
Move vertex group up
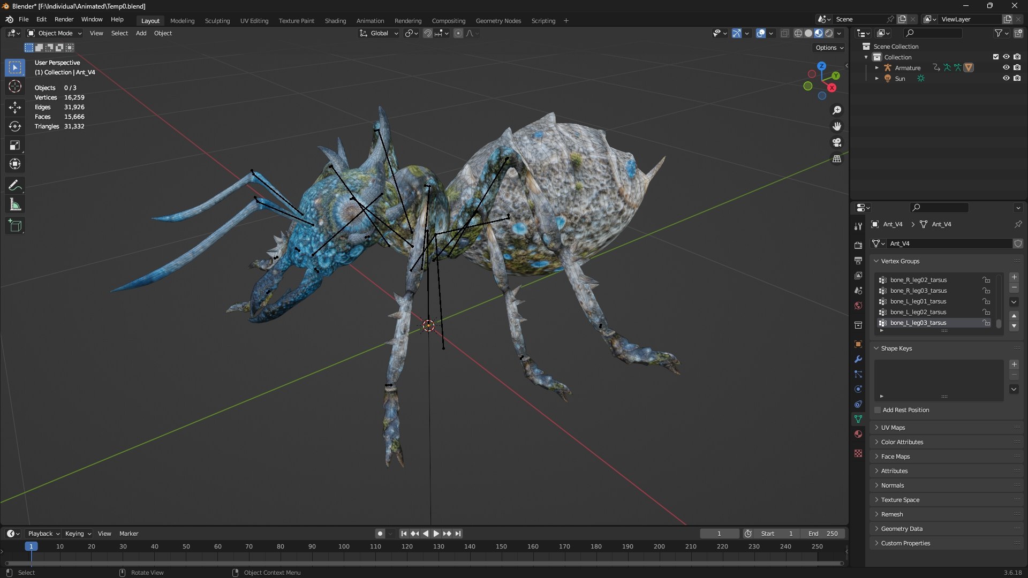(x=1014, y=316)
